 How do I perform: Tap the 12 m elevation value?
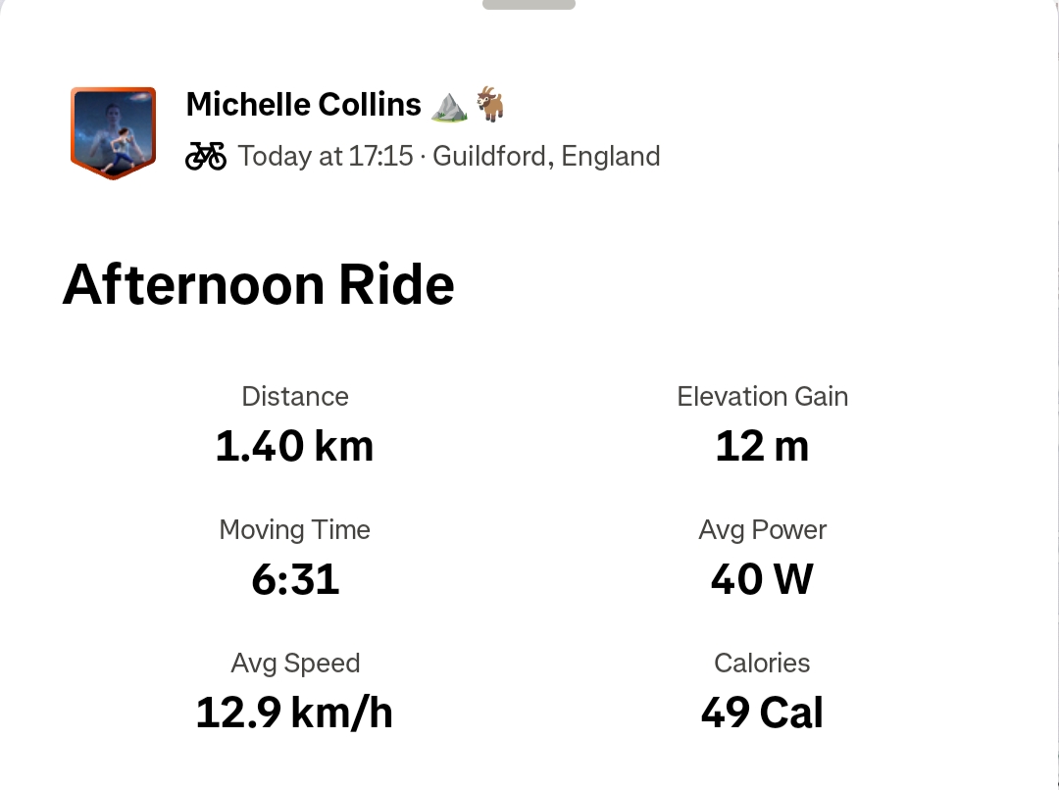point(762,447)
